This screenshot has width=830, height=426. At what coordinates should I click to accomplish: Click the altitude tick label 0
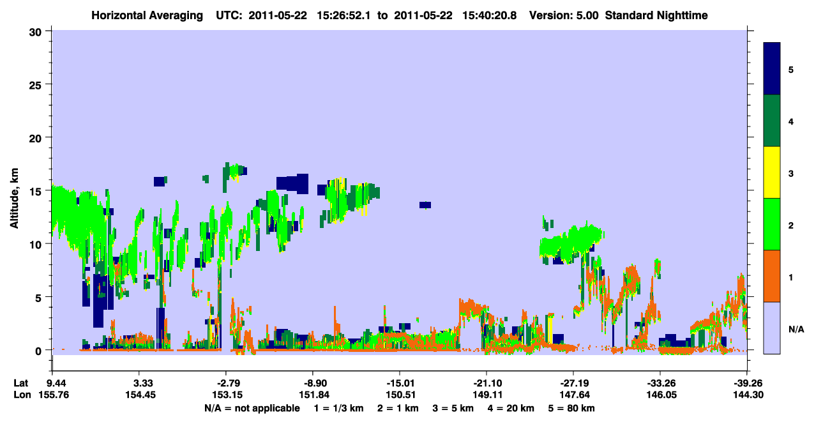[40, 350]
